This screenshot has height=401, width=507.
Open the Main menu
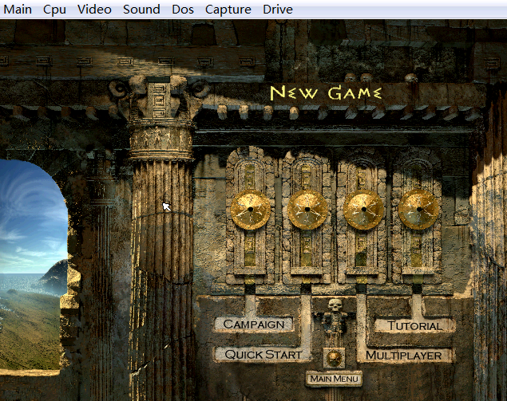(x=18, y=9)
